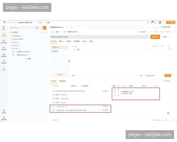The width and height of the screenshot is (177, 142).
Task: Switch to the Cookie tab
Action: (x=84, y=41)
